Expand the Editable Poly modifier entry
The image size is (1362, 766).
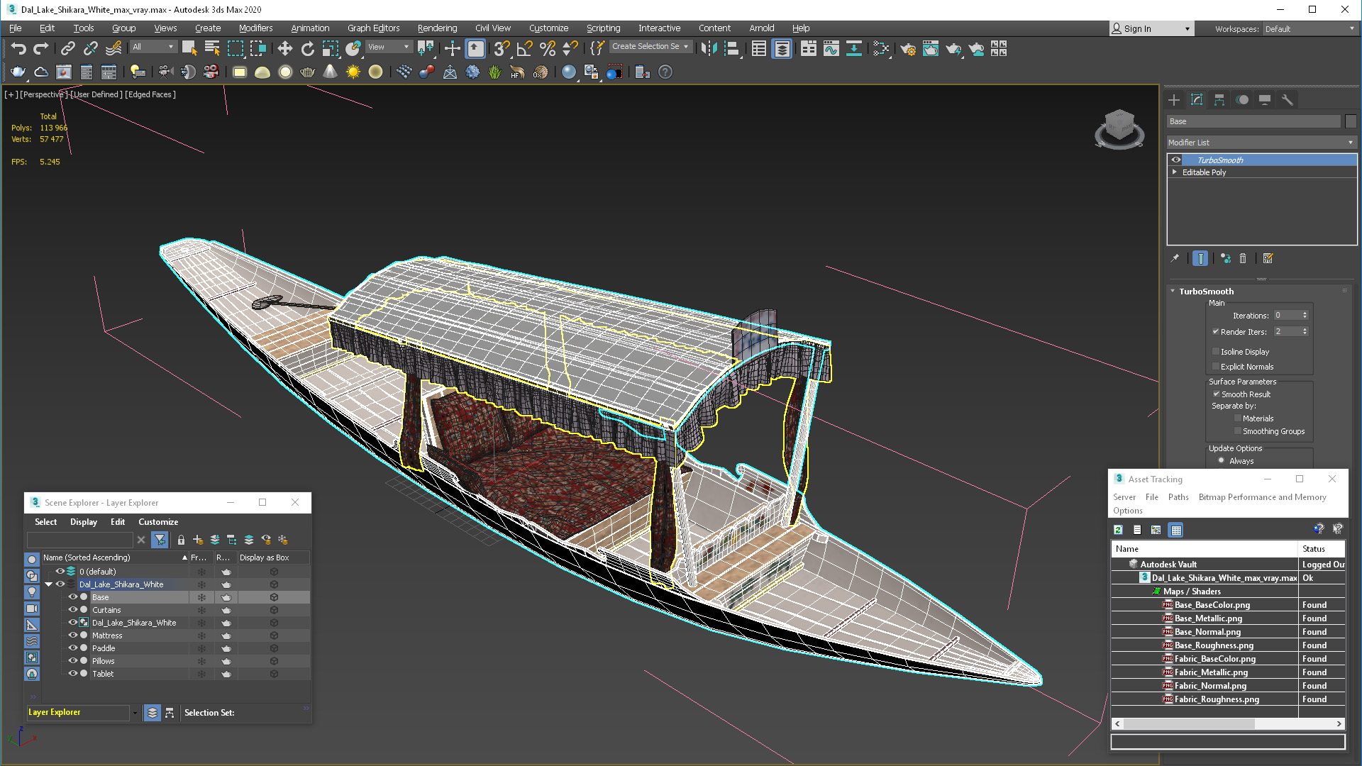tap(1175, 172)
